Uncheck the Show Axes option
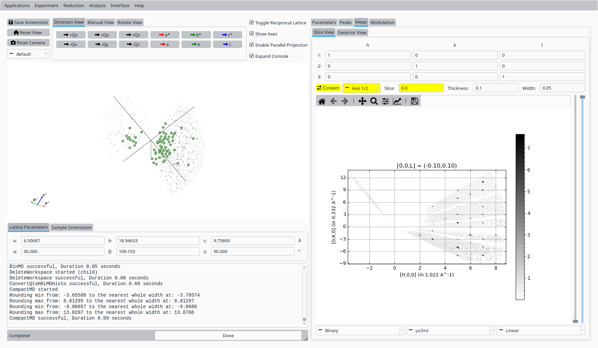 click(x=252, y=34)
